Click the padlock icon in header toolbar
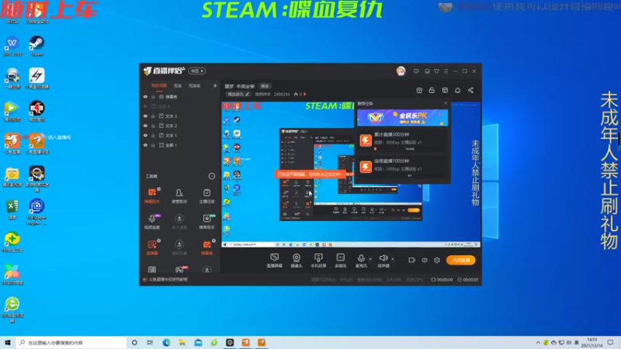 pyautogui.click(x=432, y=90)
